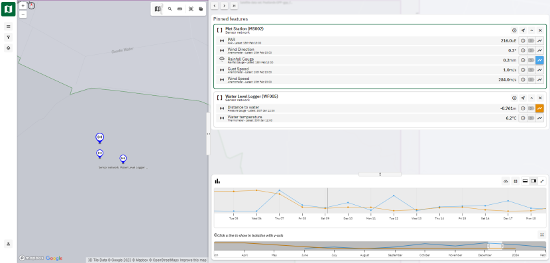Click the eye visibility button above chart
Viewport: 550px width, 263px height.
506,181
